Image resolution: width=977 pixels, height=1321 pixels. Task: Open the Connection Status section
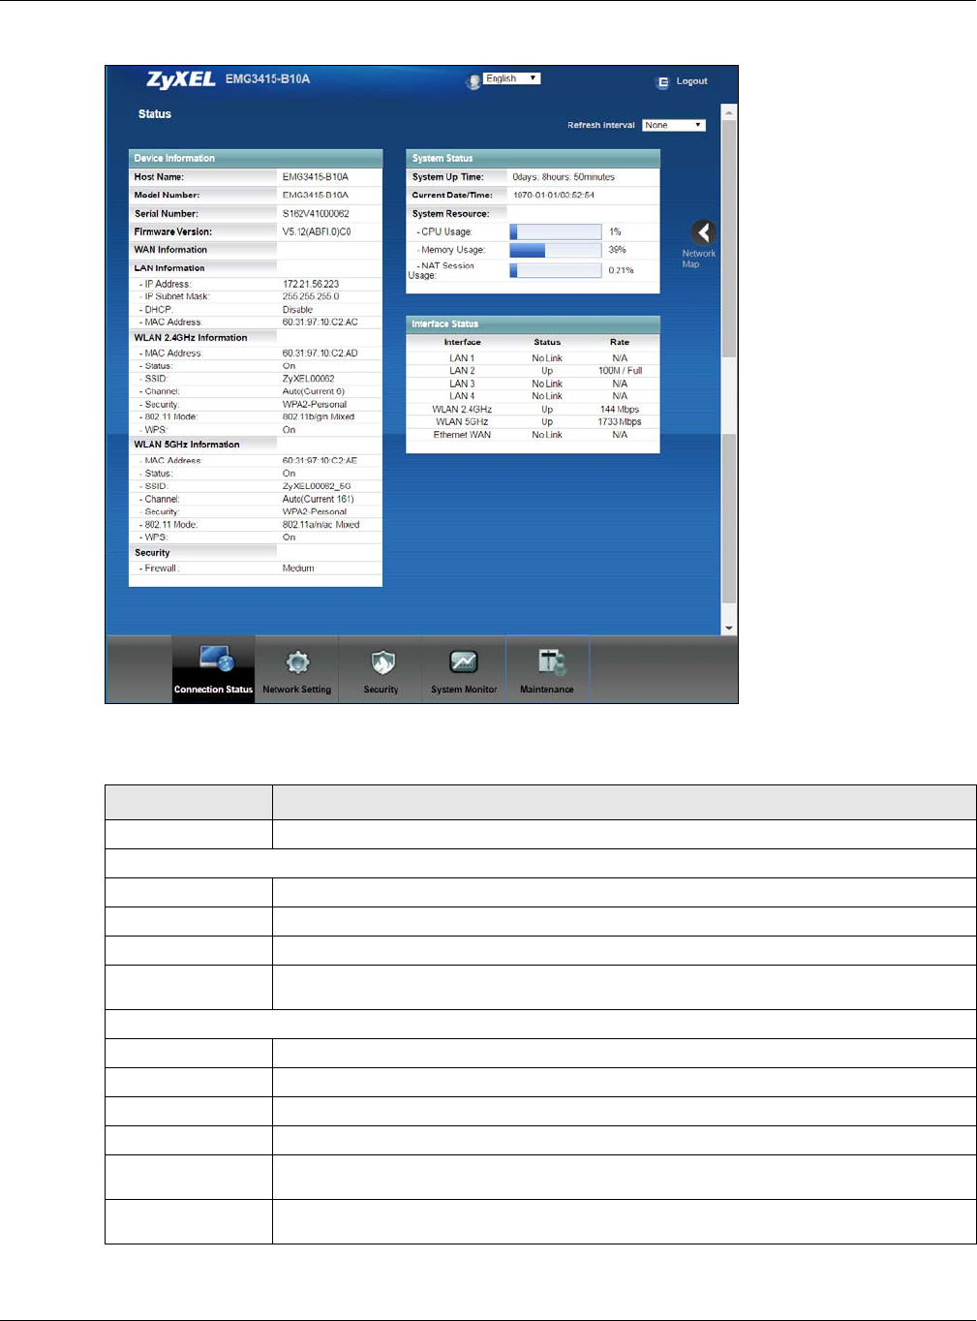pyautogui.click(x=213, y=669)
